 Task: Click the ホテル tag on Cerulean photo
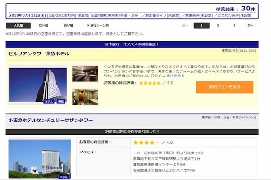click(x=49, y=102)
